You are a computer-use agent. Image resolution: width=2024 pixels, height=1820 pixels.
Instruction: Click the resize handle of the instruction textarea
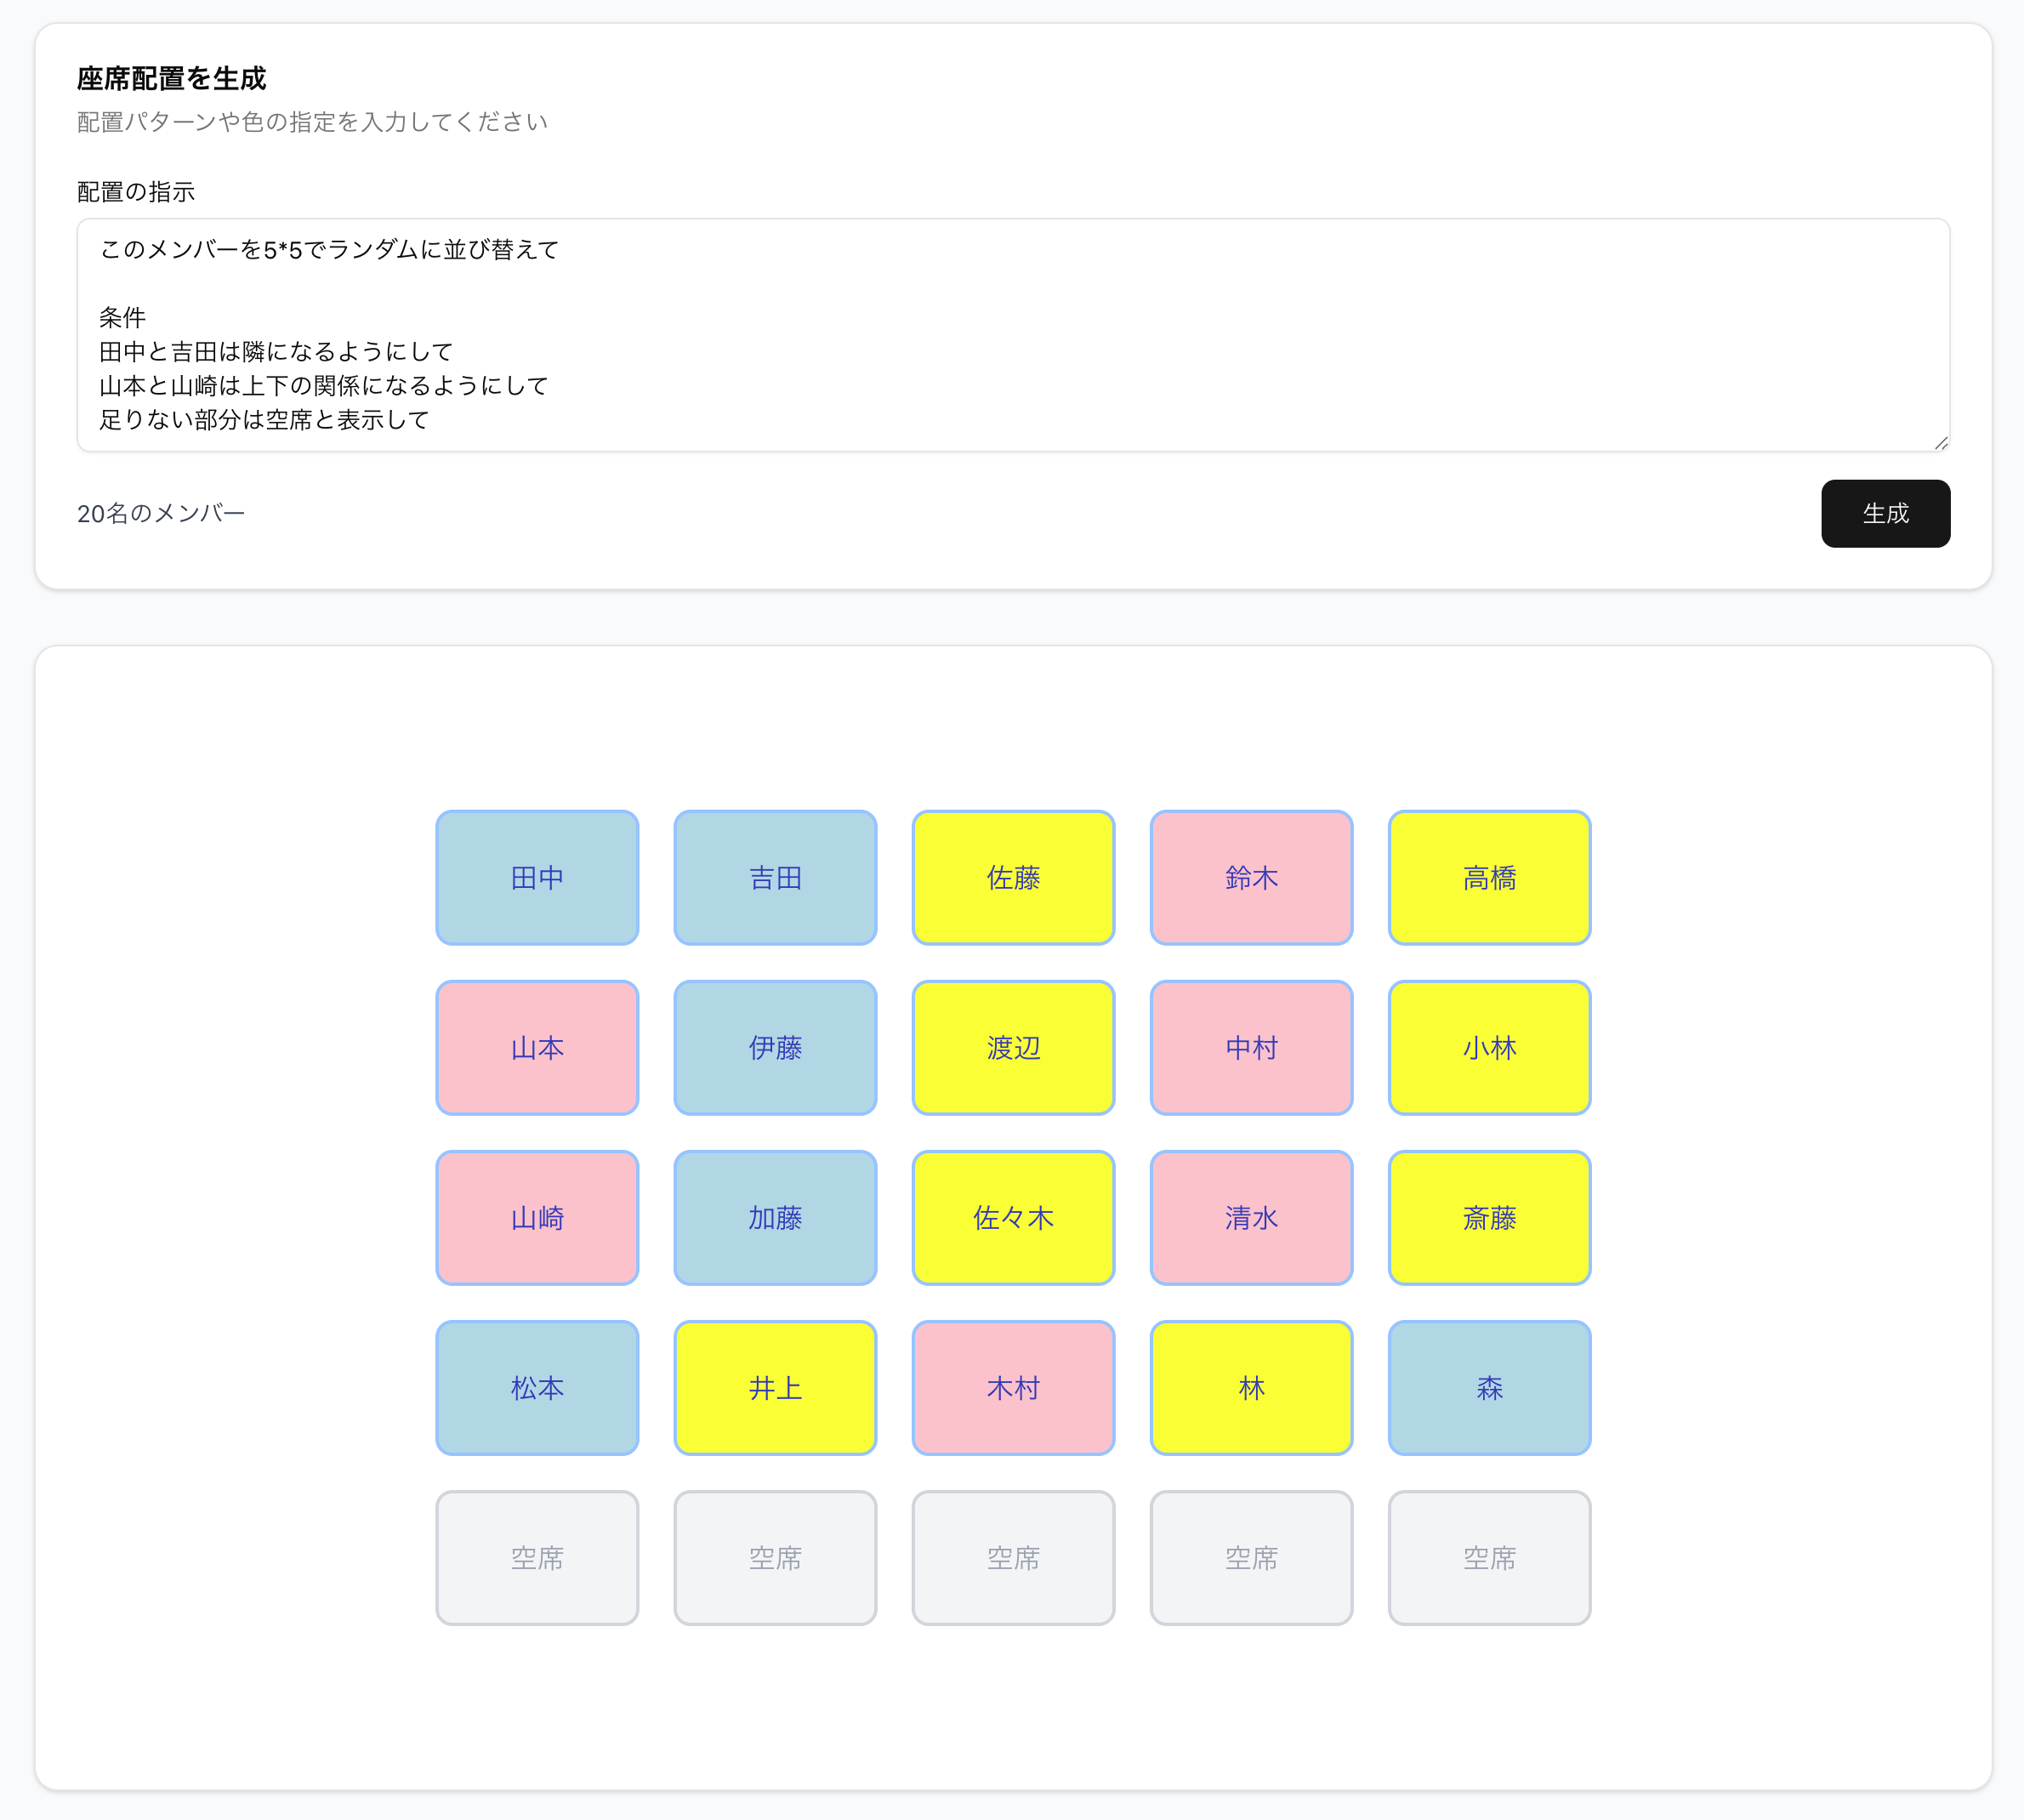click(x=1941, y=446)
